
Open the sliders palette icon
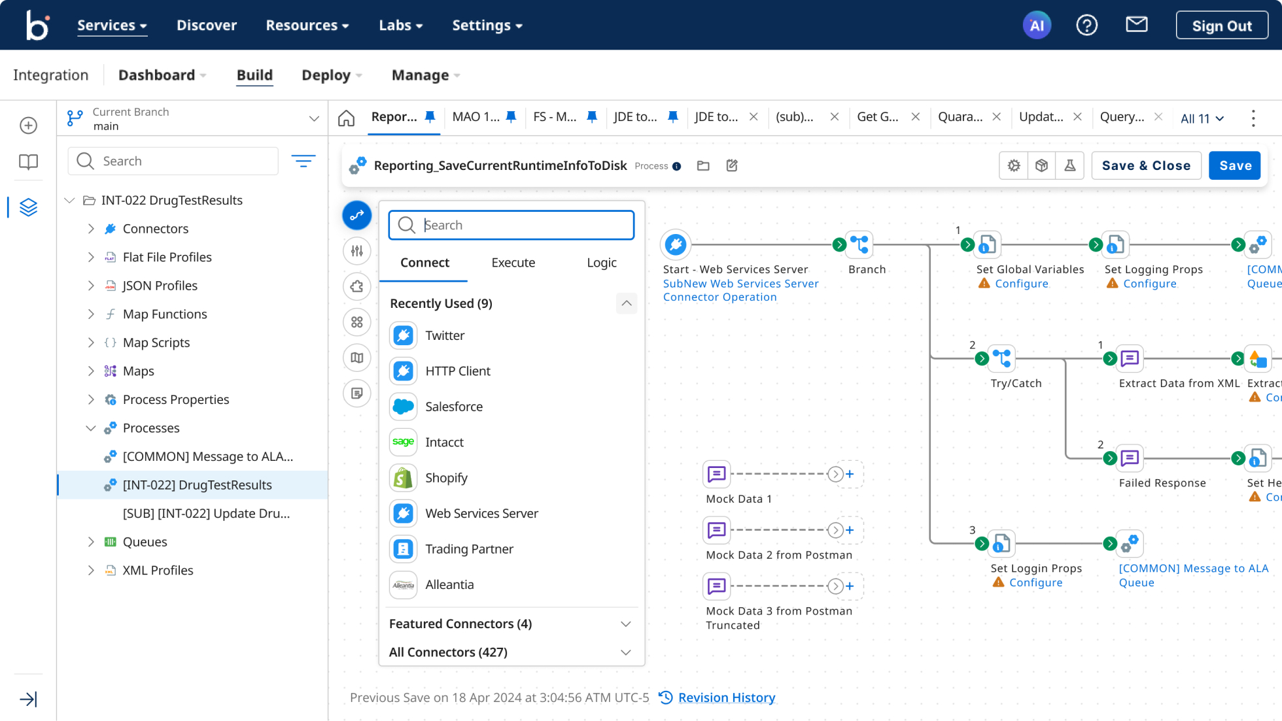pos(357,251)
